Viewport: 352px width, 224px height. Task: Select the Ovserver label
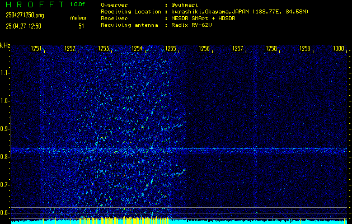tap(114, 4)
